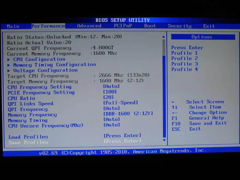
Task: Click the Options panel header
Action: click(203, 37)
